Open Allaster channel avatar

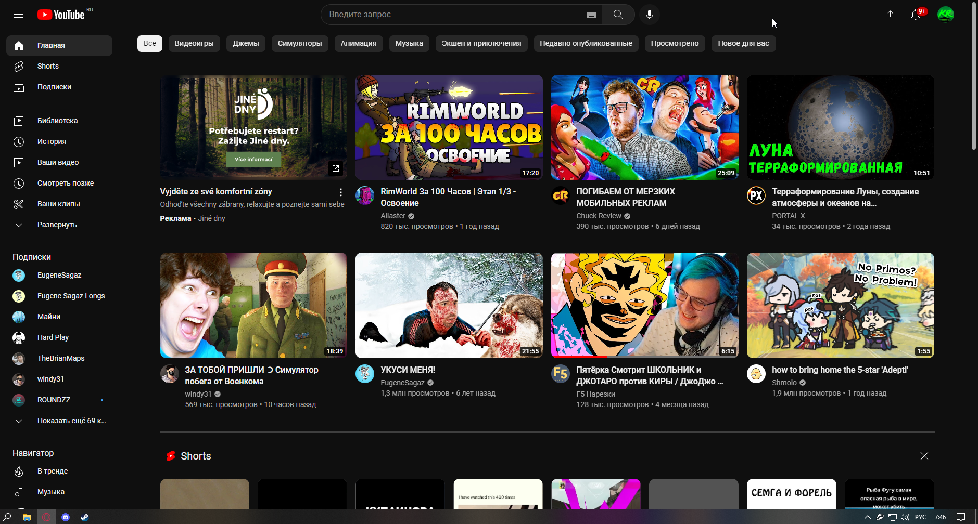(x=365, y=195)
